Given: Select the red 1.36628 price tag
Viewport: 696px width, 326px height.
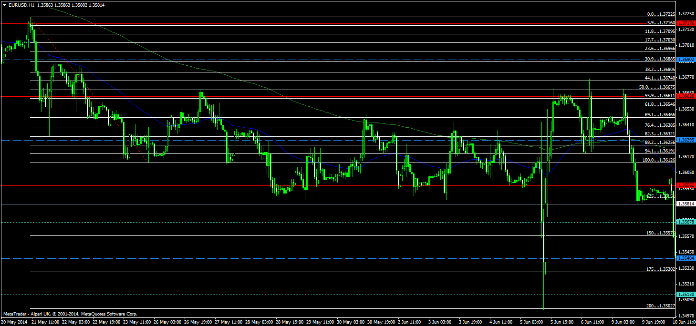Looking at the screenshot, I should tap(686, 96).
